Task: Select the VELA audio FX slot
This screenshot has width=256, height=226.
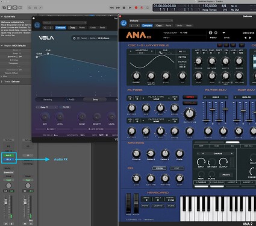Action: pyautogui.click(x=8, y=160)
